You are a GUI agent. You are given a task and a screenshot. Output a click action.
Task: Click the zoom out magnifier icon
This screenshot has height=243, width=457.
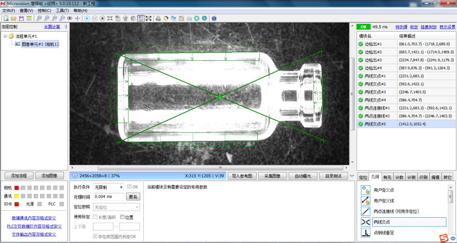point(62,18)
